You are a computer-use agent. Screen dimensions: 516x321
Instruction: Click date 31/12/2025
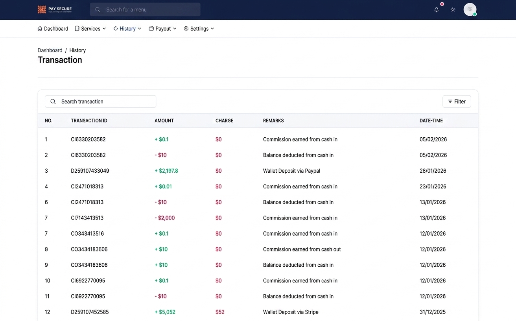433,312
